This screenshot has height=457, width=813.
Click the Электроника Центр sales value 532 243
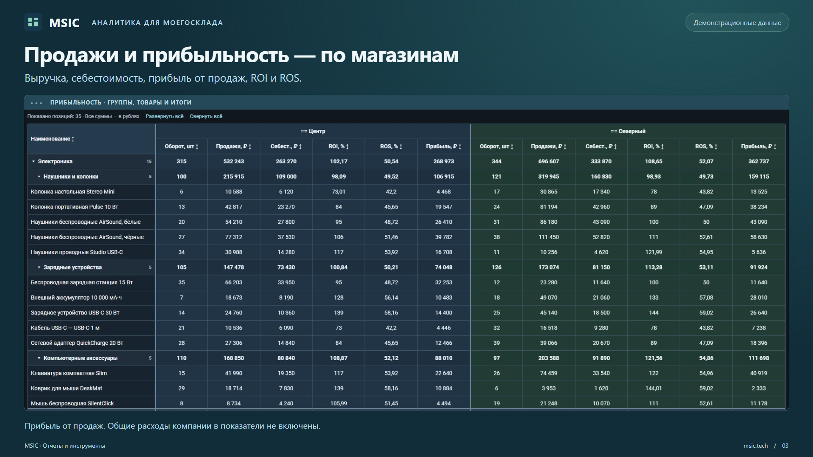(234, 162)
